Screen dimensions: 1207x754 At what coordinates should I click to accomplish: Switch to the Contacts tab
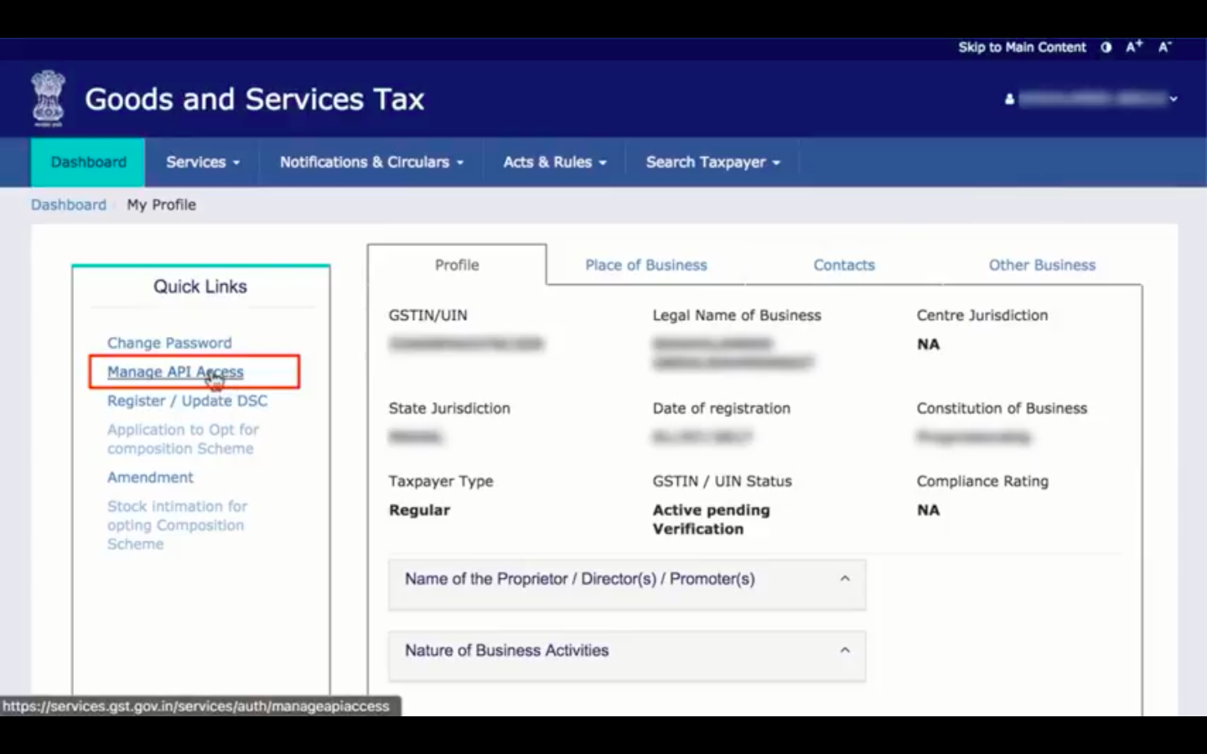point(844,265)
